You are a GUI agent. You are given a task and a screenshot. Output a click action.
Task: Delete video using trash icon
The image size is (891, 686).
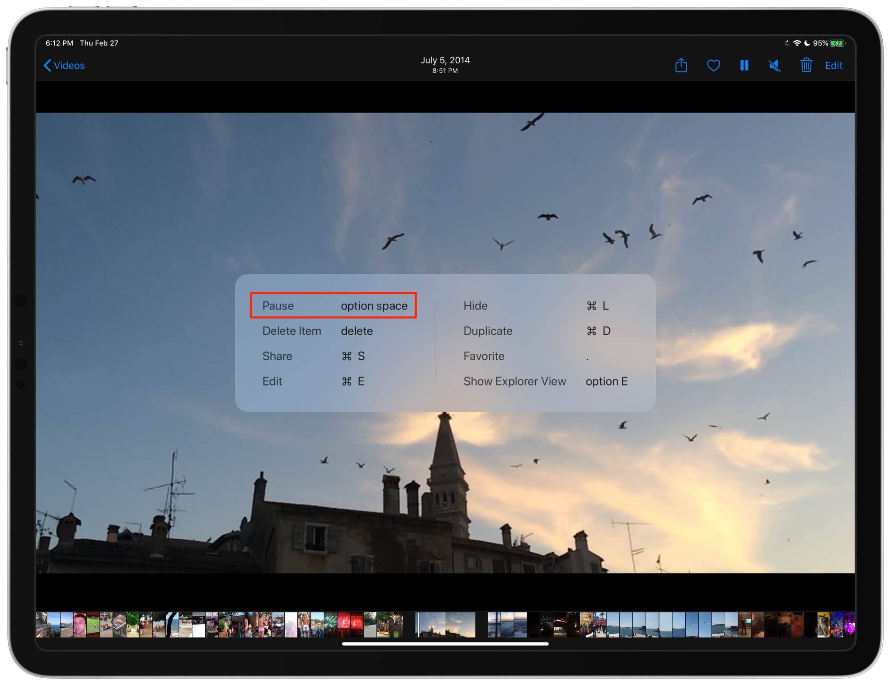click(806, 65)
